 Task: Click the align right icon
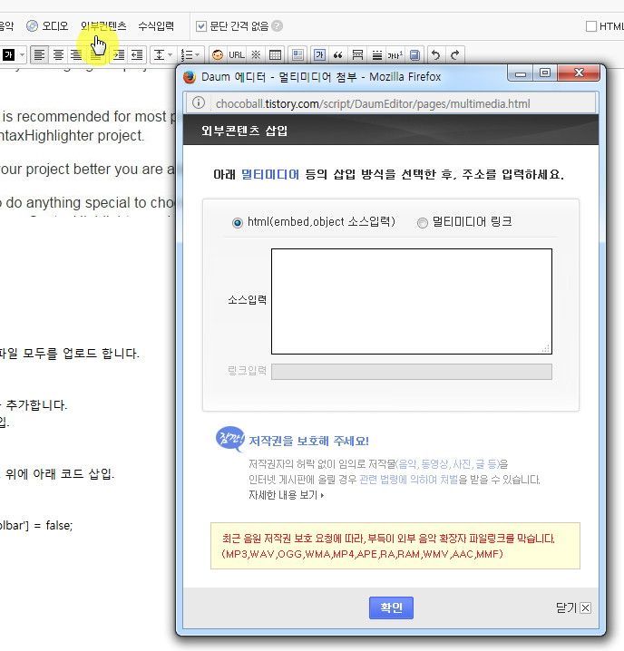76,54
